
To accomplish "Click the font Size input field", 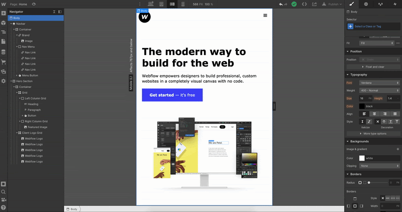I will [x=366, y=98].
